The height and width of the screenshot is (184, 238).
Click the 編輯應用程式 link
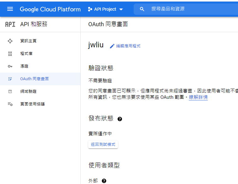click(128, 46)
